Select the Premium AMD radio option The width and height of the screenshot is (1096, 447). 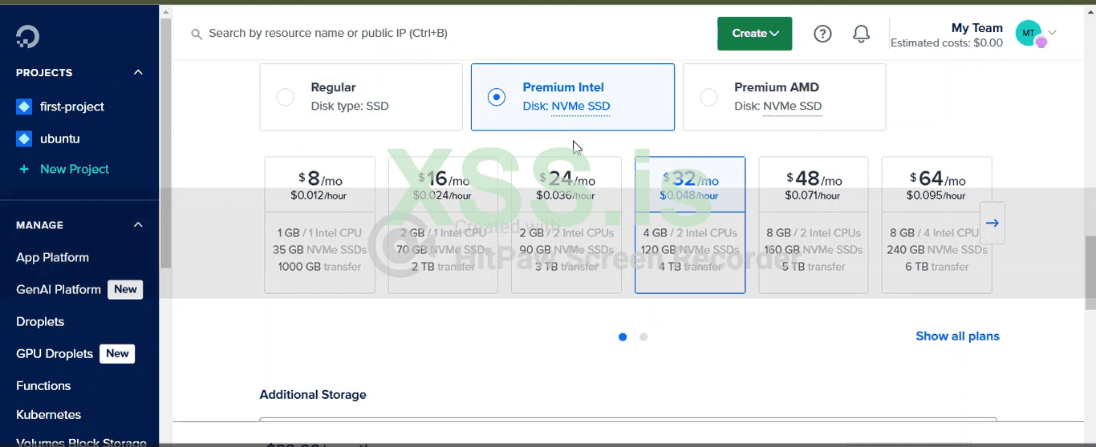708,97
